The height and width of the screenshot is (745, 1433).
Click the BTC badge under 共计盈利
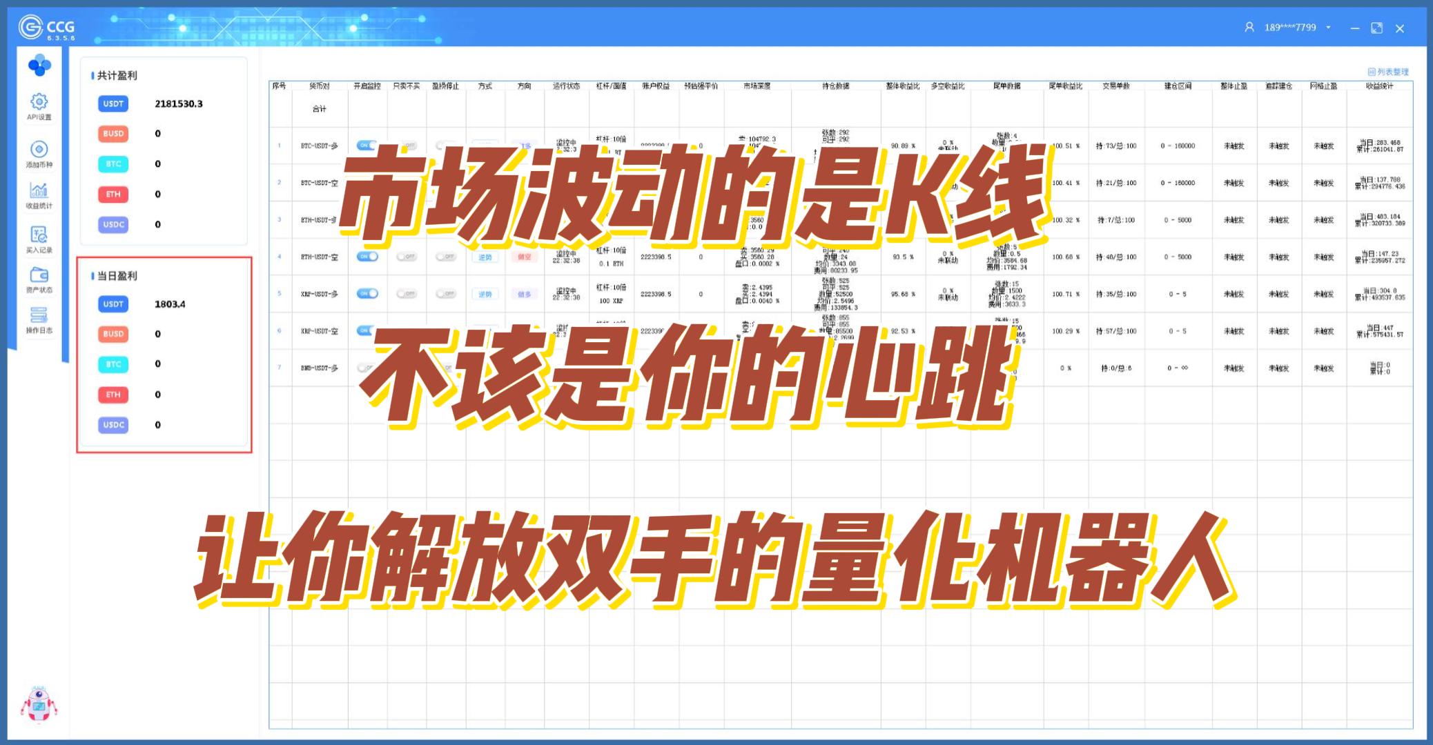tap(113, 164)
